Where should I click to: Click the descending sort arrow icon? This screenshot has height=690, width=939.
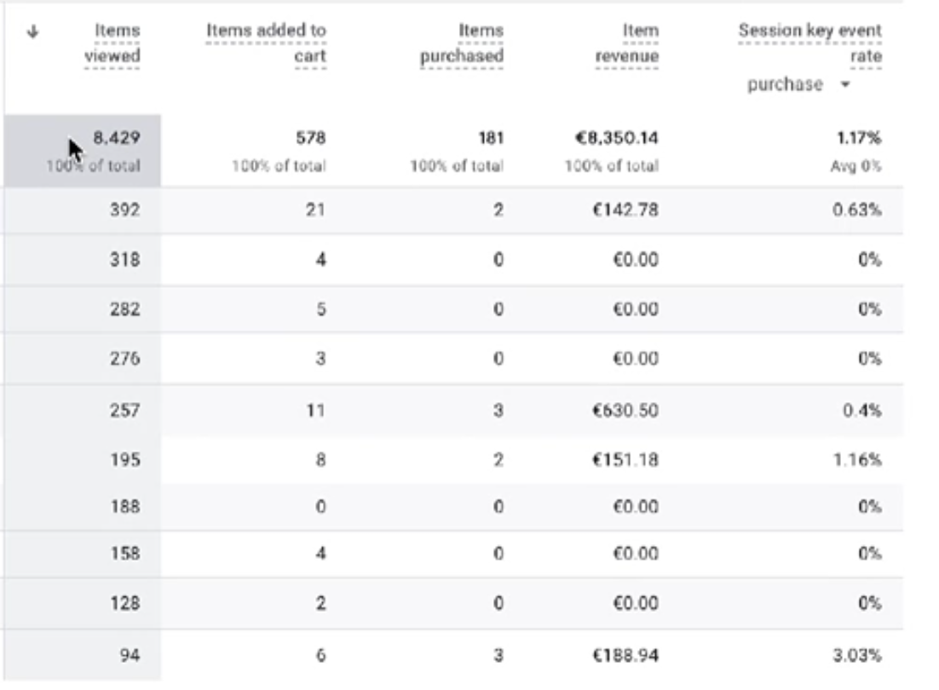point(34,33)
